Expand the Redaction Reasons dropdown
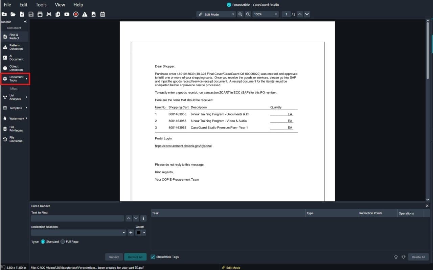Viewport: 433px width, 270px height. (x=124, y=233)
